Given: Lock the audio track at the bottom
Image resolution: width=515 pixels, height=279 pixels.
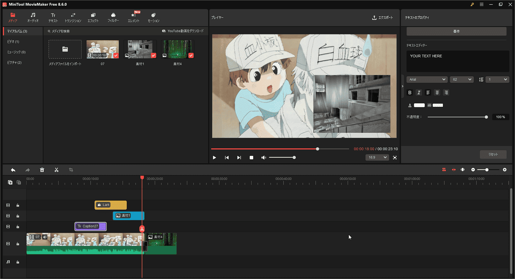Looking at the screenshot, I should tap(18, 262).
